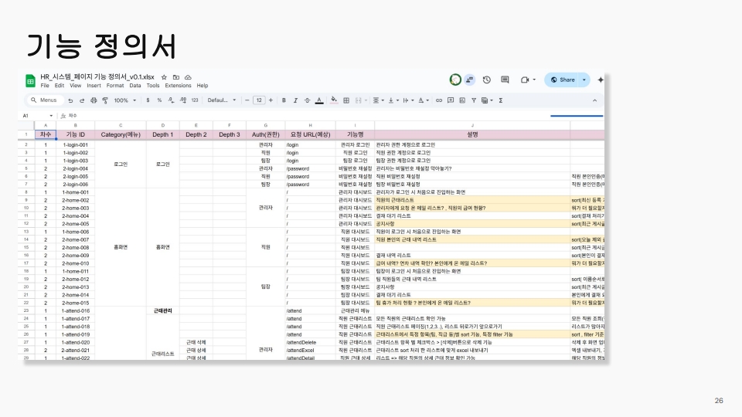Click the Functions sigma icon
The image size is (742, 417).
click(501, 100)
